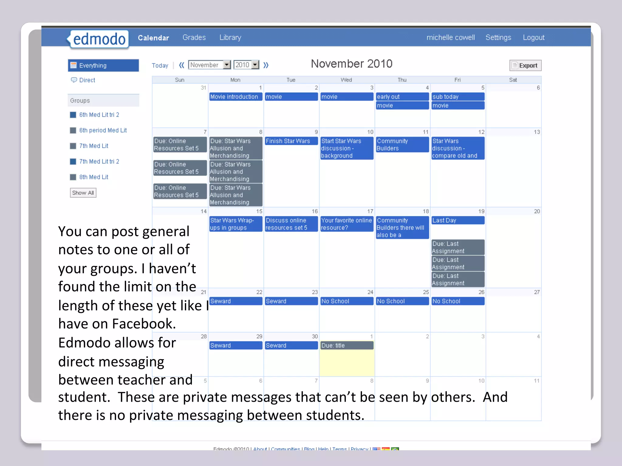Toggle the 7th Med Lit color box
The image size is (622, 466).
[73, 146]
